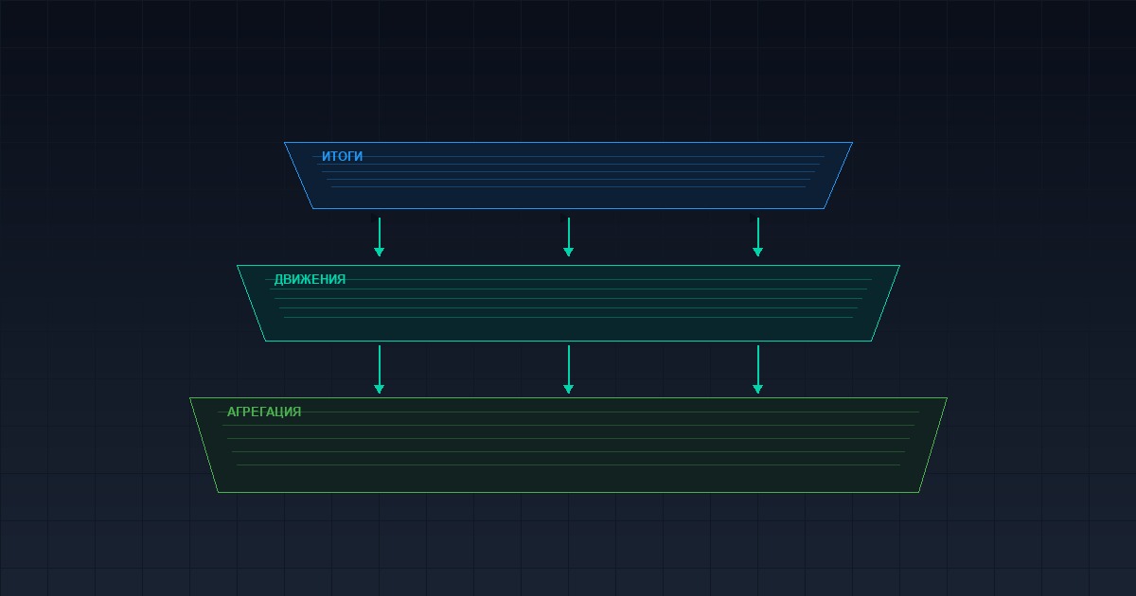Viewport: 1136px width, 596px height.
Task: Click the bottom border of the ИТОГИ layer
Action: (568, 208)
